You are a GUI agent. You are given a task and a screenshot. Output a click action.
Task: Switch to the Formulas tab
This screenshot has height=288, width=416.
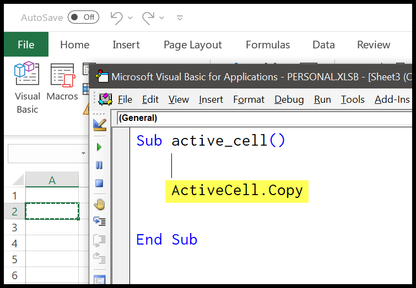[268, 45]
